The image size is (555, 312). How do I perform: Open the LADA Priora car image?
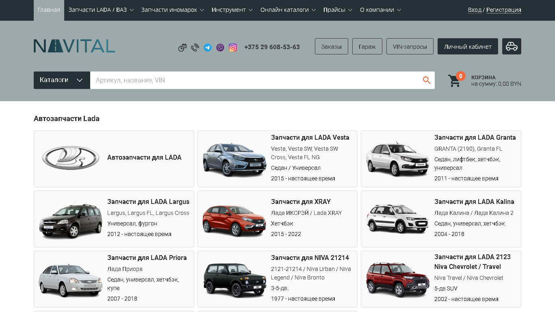(71, 279)
